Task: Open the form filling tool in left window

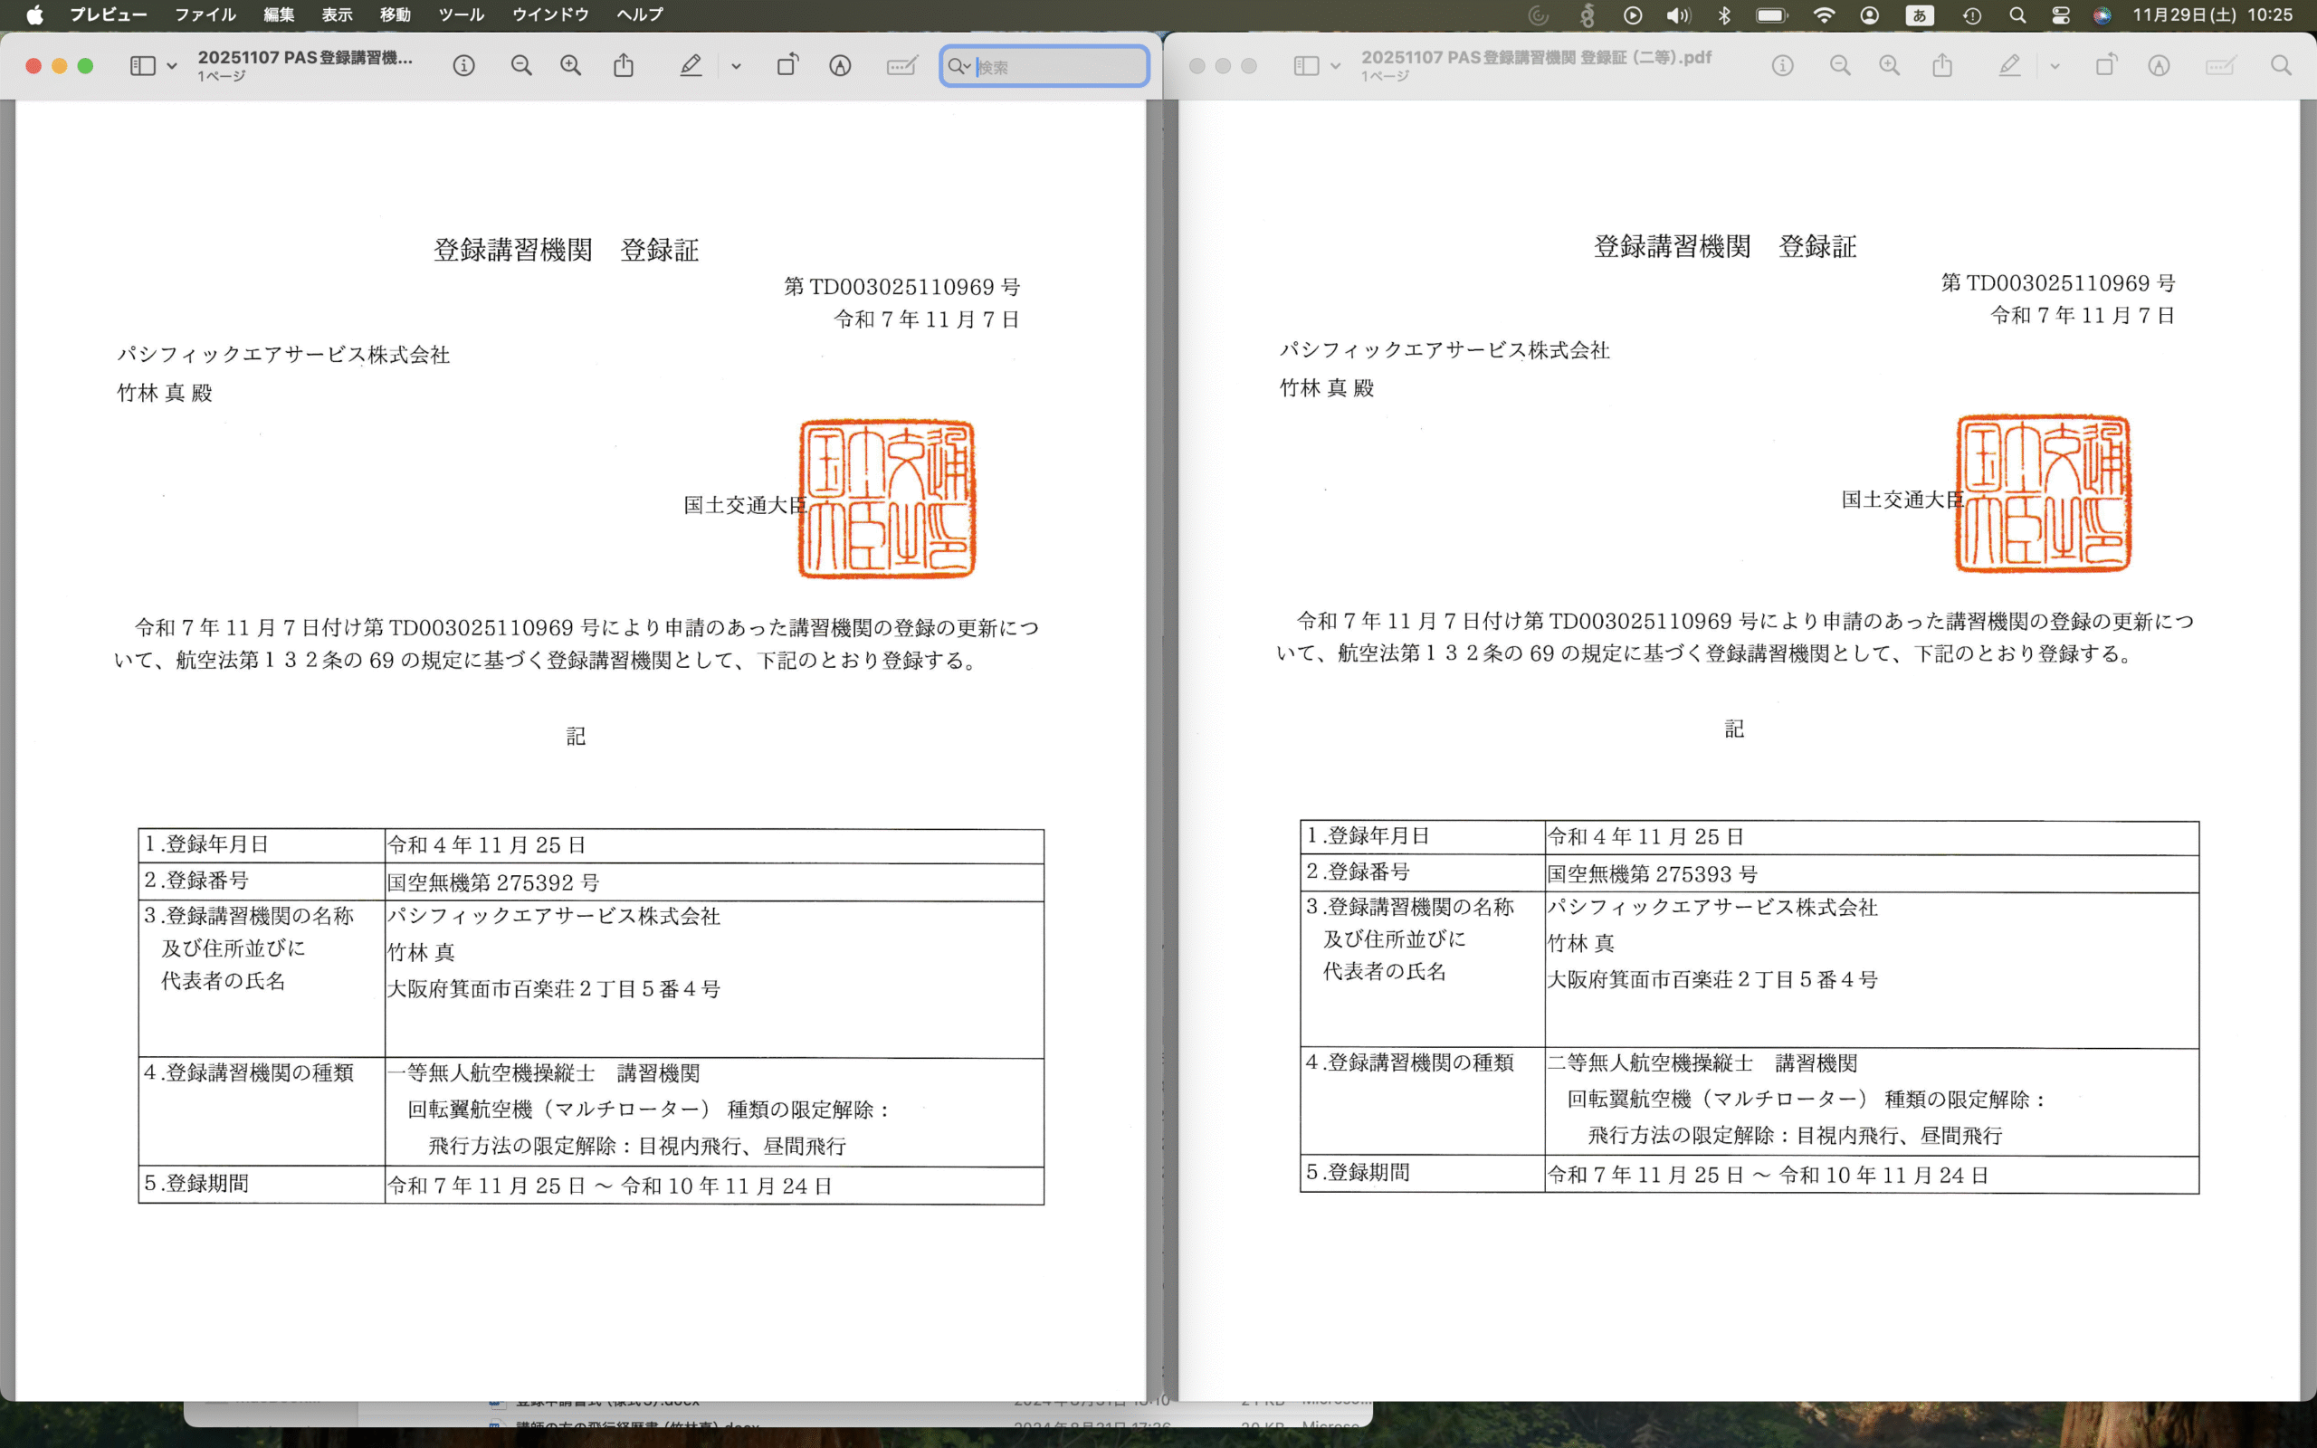Action: click(901, 66)
